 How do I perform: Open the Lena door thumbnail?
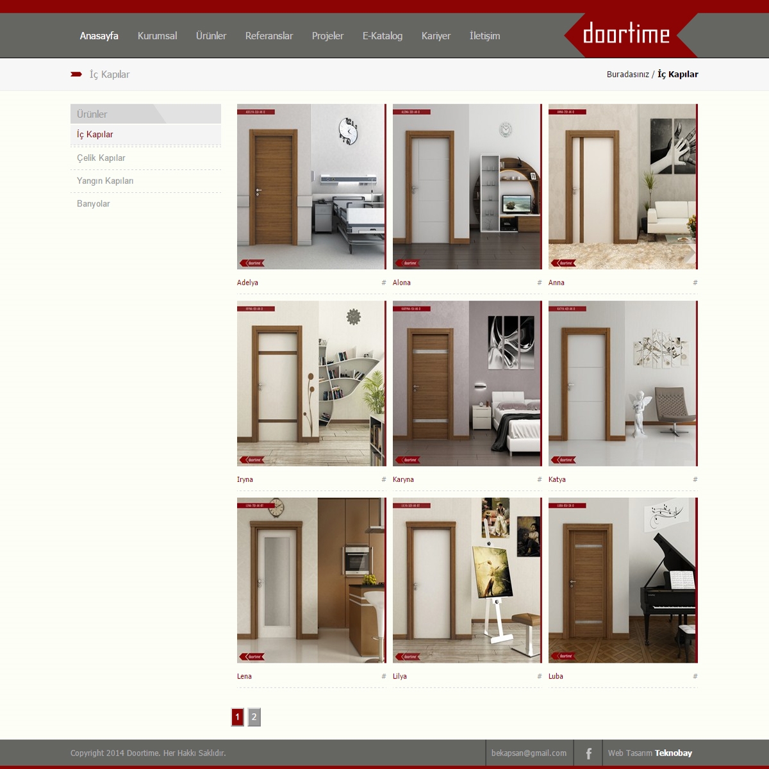pos(311,580)
